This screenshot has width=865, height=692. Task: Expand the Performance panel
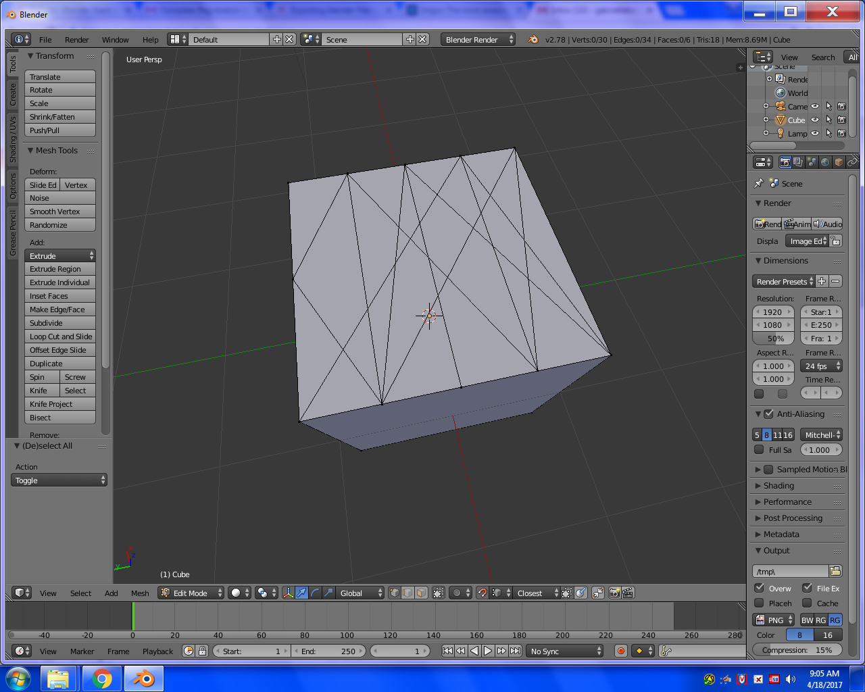(787, 501)
